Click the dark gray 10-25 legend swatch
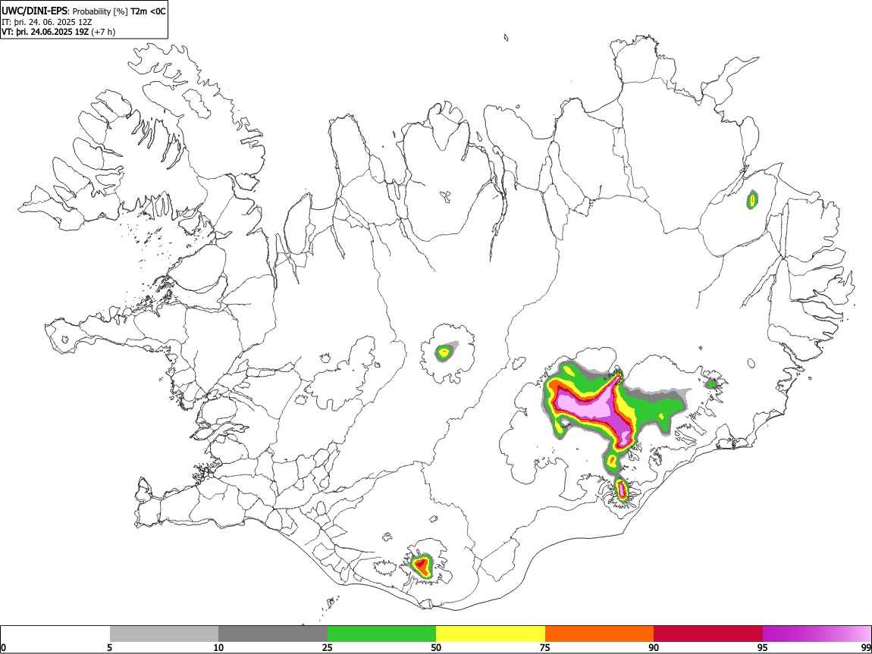The image size is (872, 654). [273, 634]
